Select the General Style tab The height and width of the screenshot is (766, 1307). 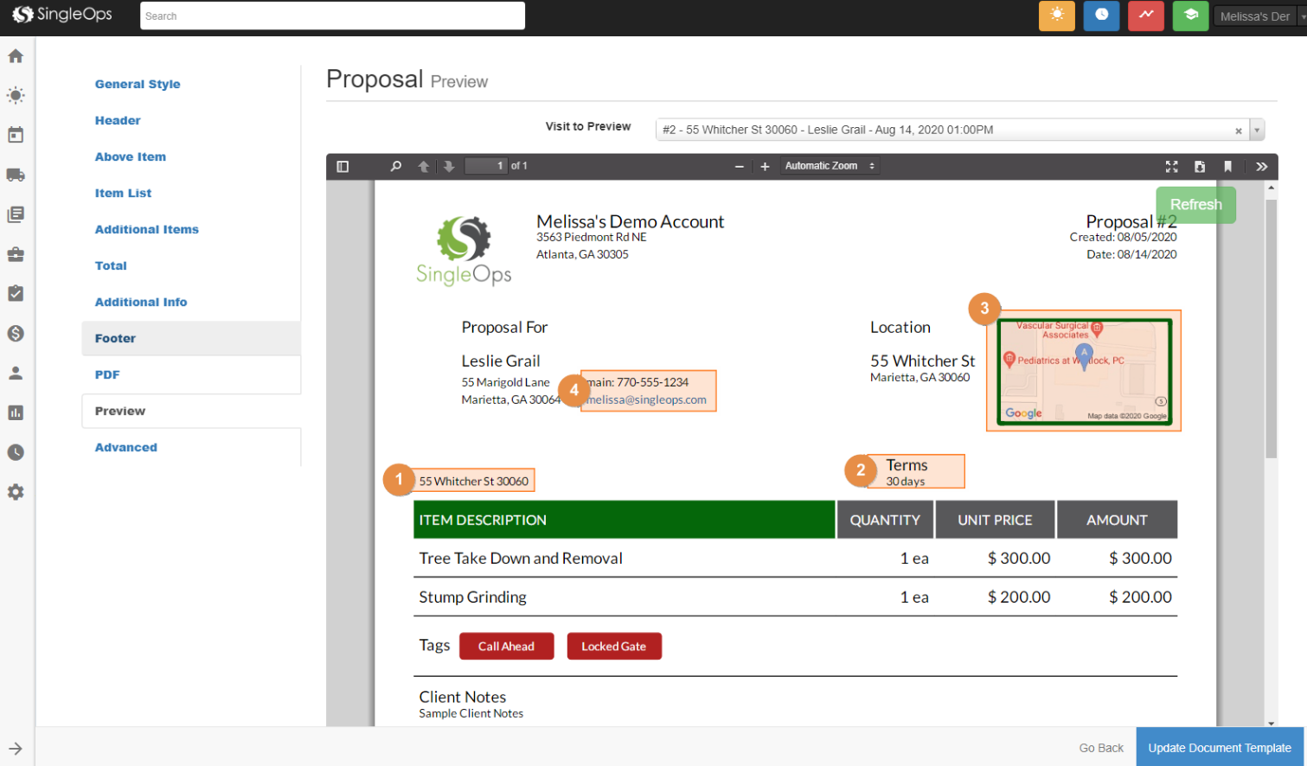(138, 84)
